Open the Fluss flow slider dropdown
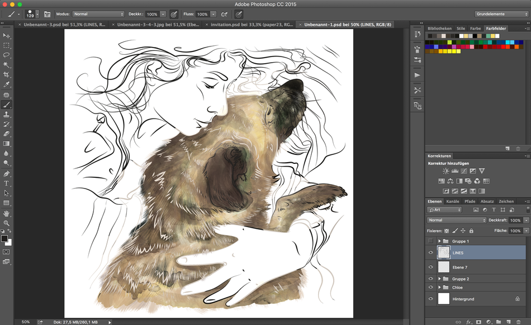This screenshot has width=531, height=325. tap(213, 14)
